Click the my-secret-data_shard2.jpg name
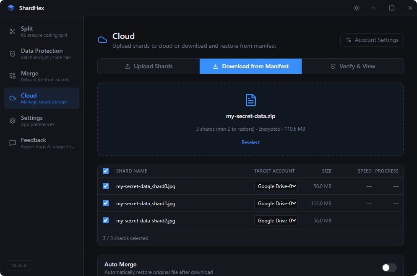Viewport: 417px width, 276px height. pos(146,221)
